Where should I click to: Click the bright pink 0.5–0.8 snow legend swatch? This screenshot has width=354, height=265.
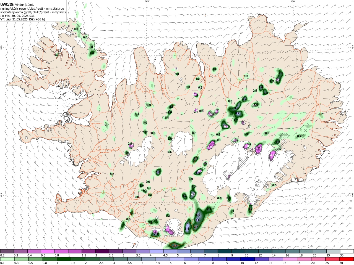(x=48, y=251)
